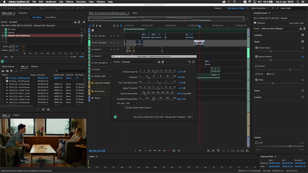
Task: Mute the DX: Thomas track
Action: [111, 36]
